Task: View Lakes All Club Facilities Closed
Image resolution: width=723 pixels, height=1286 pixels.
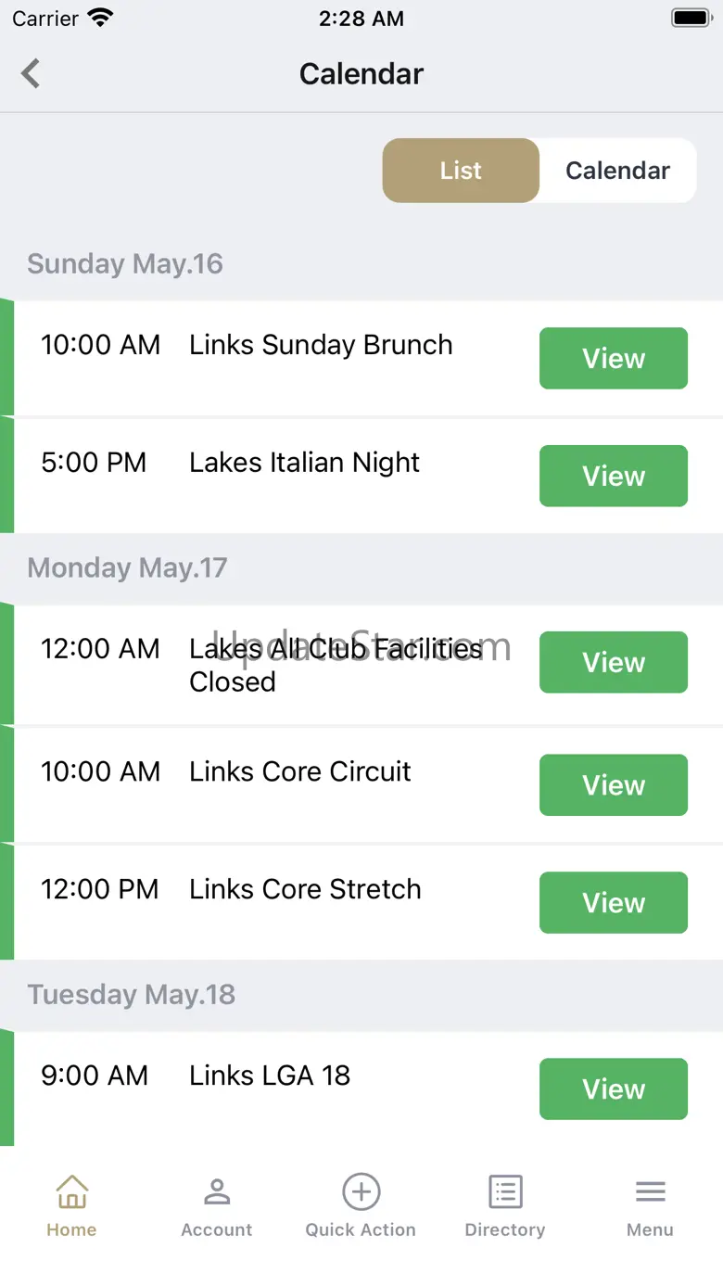Action: click(x=613, y=662)
